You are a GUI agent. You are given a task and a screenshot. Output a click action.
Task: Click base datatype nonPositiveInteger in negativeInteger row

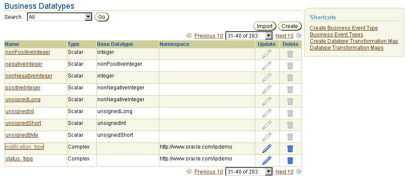point(120,64)
